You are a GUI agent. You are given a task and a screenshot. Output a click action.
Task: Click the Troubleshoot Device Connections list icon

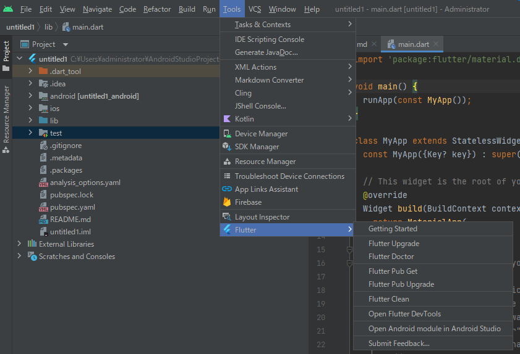point(227,176)
